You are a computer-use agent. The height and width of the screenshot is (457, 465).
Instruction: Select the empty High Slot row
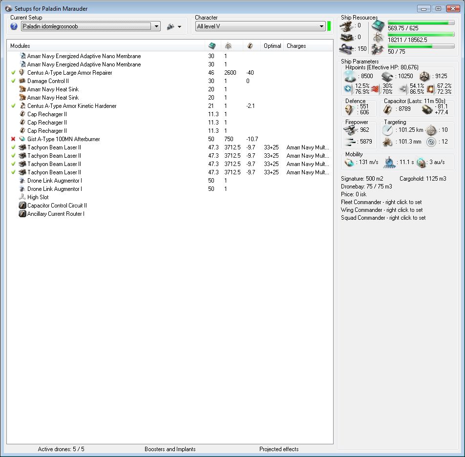(x=170, y=197)
